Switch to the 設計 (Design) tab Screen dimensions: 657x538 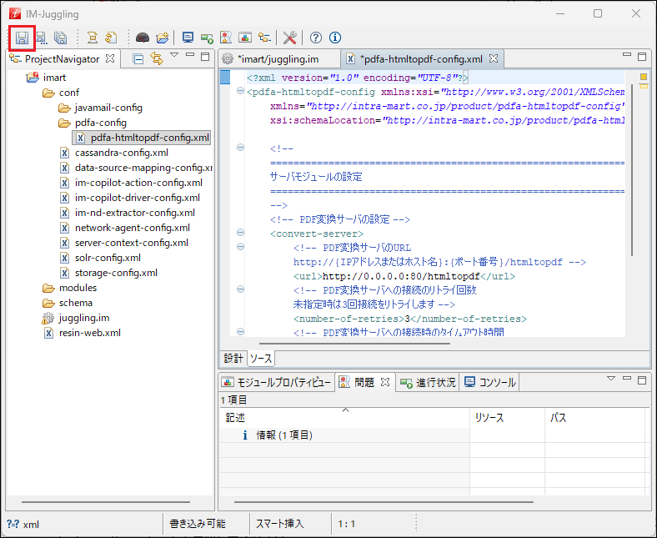tap(233, 358)
